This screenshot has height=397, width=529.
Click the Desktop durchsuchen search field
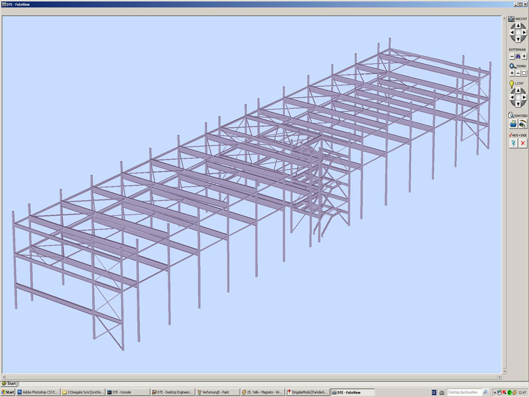coord(464,392)
